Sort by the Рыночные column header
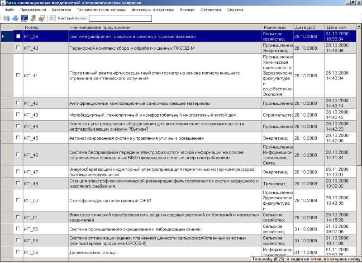 click(277, 27)
